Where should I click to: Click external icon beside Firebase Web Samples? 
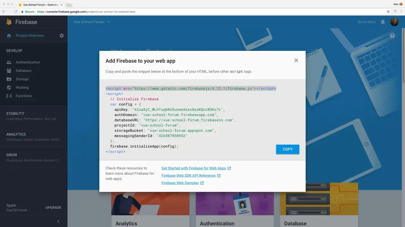(x=202, y=183)
